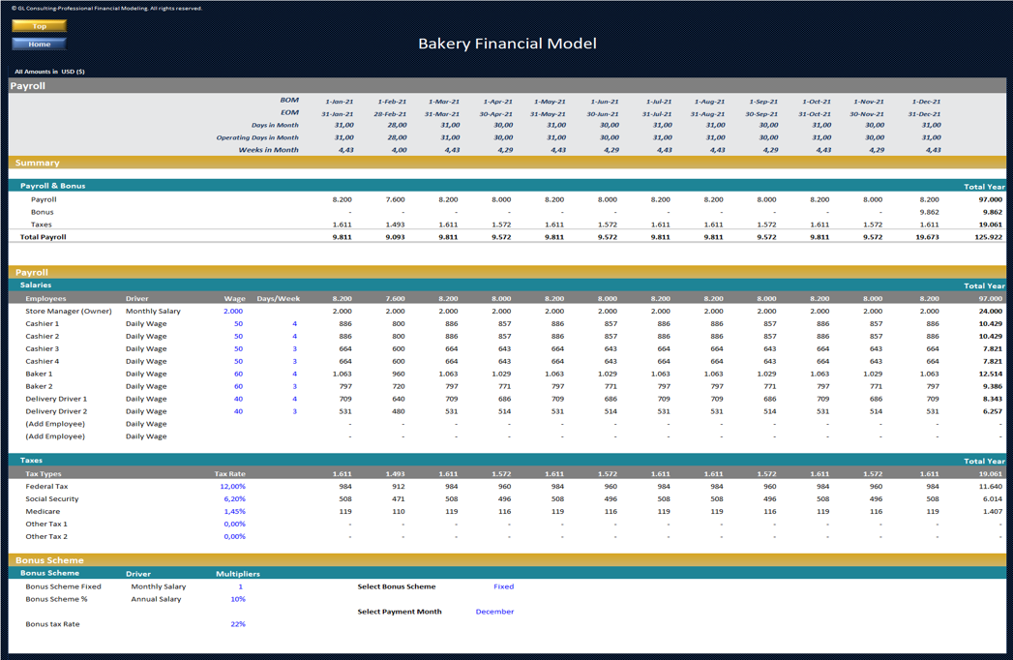1013x660 pixels.
Task: Click the Bakery Financial Model title
Action: pyautogui.click(x=507, y=44)
